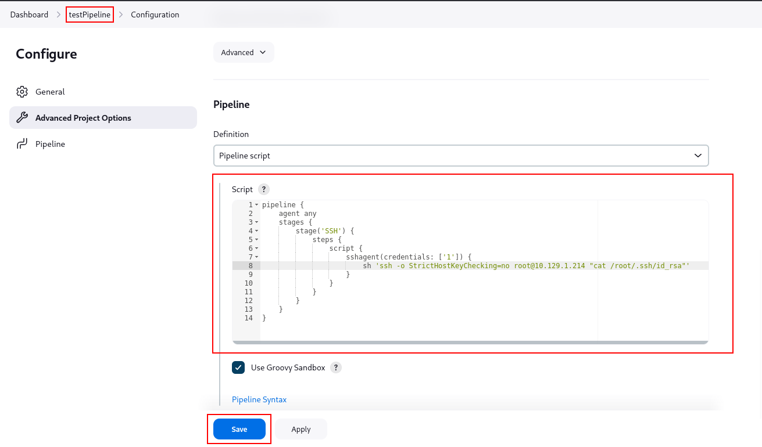Screen dimensions: 762x447
Task: Select General in the Configure sidebar
Action: [103, 92]
